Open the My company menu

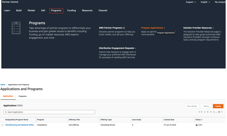point(220,2)
